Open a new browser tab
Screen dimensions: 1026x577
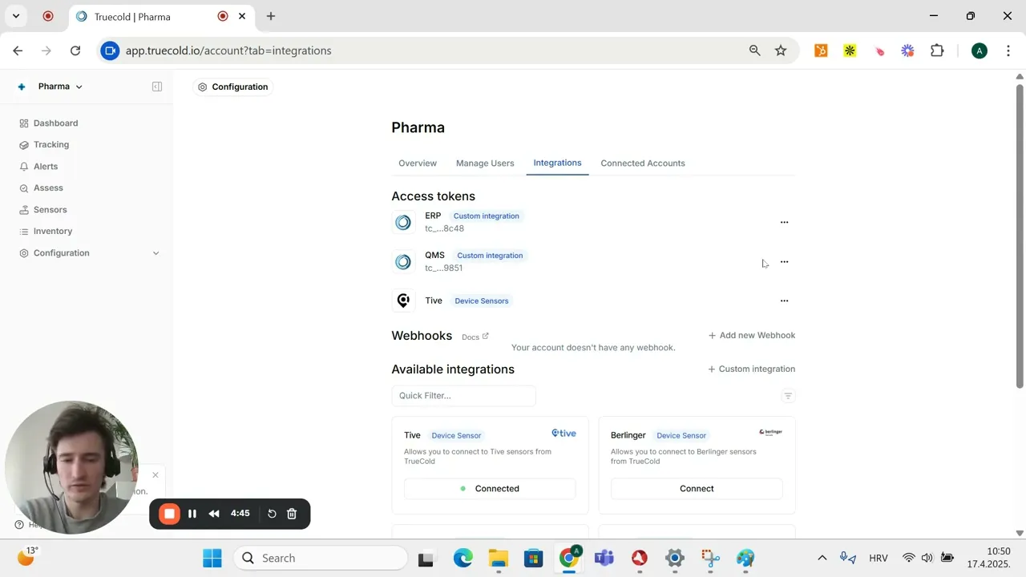pyautogui.click(x=271, y=16)
